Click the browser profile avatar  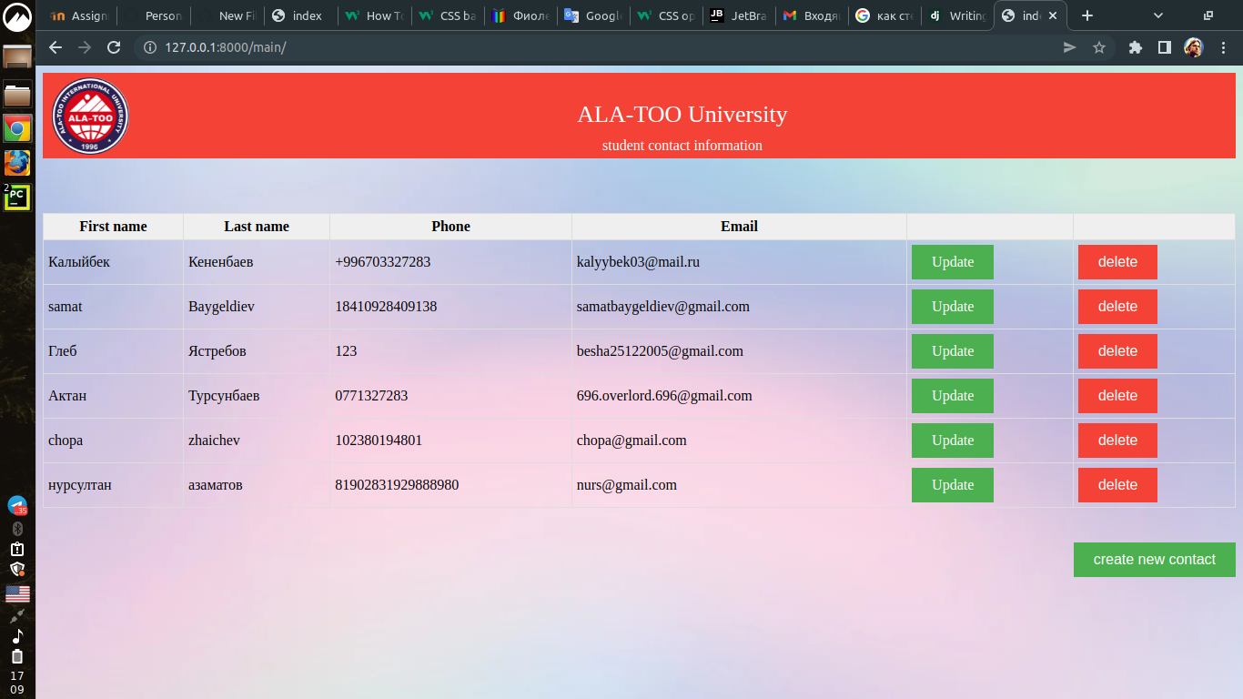coord(1194,47)
